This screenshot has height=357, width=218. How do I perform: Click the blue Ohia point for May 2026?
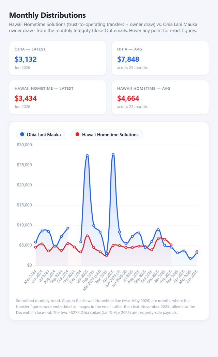(x=190, y=258)
